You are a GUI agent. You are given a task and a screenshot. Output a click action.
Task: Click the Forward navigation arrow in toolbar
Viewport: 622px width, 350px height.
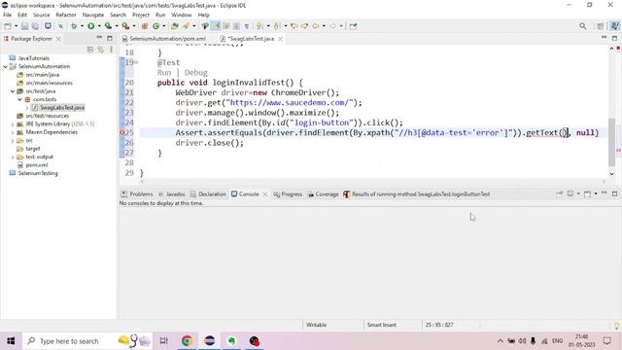[x=332, y=26]
